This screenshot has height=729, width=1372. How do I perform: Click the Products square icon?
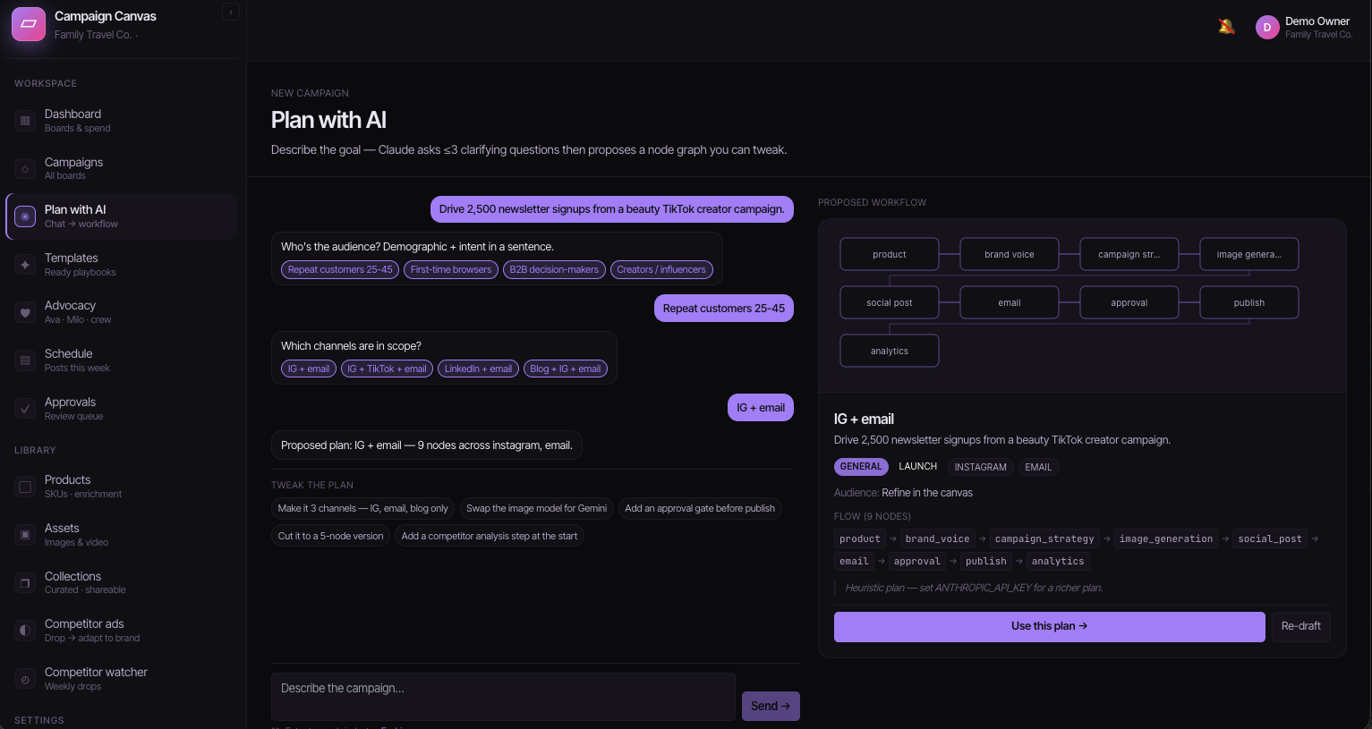pos(25,487)
